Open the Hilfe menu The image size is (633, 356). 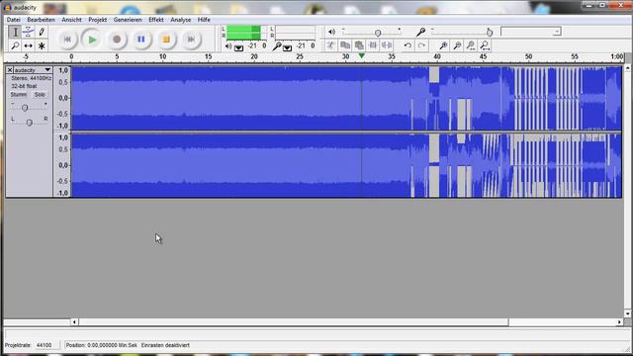[204, 20]
